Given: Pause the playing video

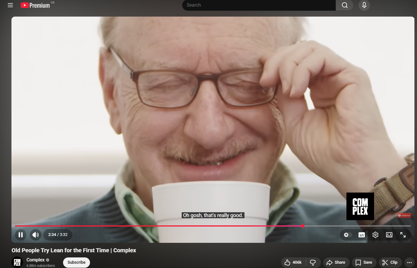Looking at the screenshot, I should pyautogui.click(x=21, y=235).
